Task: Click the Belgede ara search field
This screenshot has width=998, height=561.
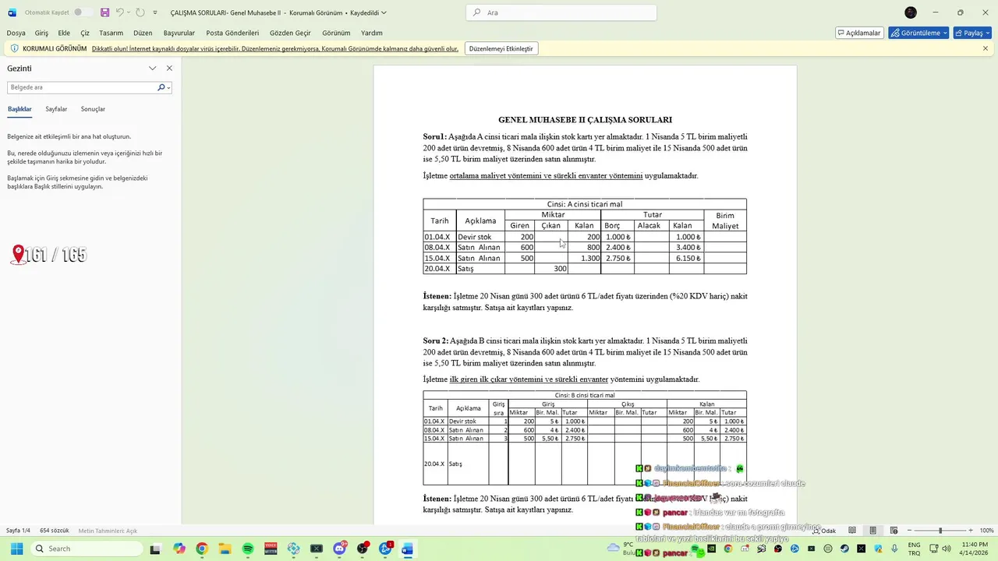Action: pos(81,87)
